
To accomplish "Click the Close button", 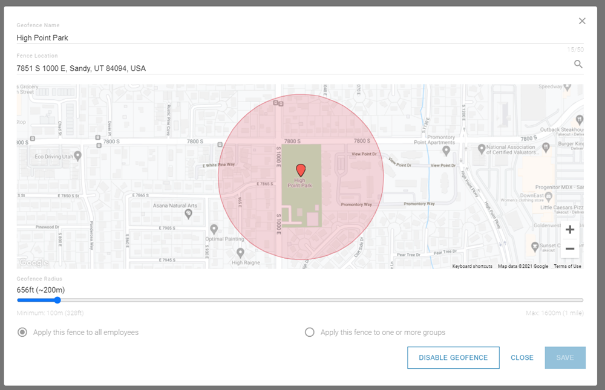I will (522, 357).
